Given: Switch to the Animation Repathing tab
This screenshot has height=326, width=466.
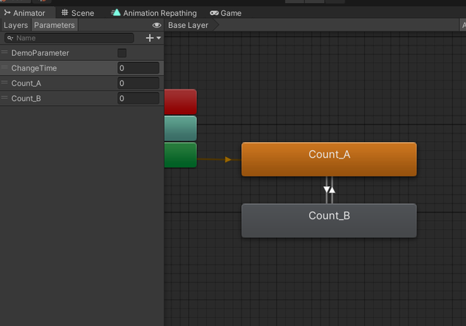Looking at the screenshot, I should [x=154, y=13].
